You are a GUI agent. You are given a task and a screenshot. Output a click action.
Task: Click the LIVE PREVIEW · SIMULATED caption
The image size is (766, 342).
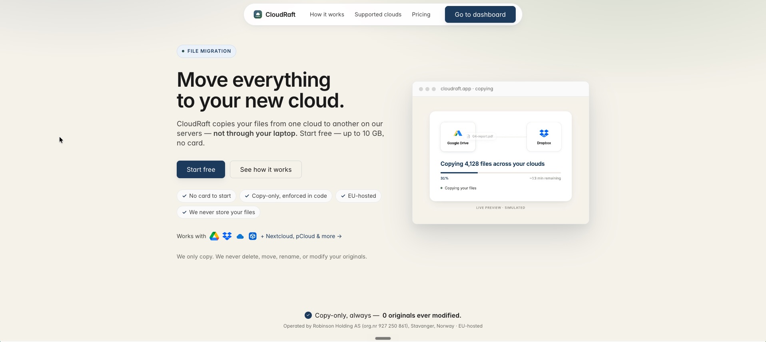click(x=501, y=208)
